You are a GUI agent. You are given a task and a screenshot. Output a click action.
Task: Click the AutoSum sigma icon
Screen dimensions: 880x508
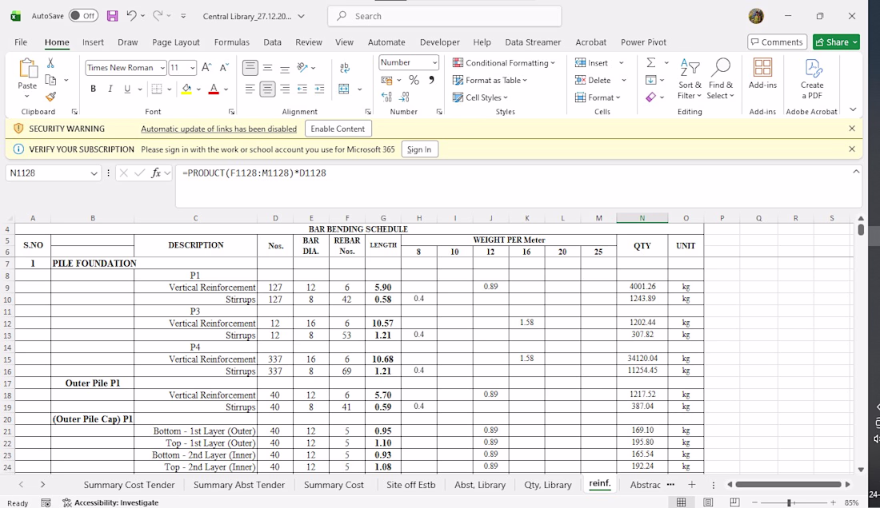(651, 63)
